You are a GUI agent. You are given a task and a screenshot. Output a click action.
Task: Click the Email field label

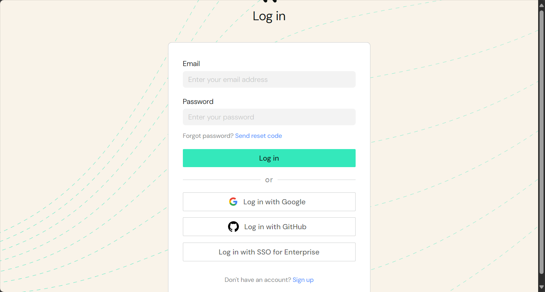191,64
